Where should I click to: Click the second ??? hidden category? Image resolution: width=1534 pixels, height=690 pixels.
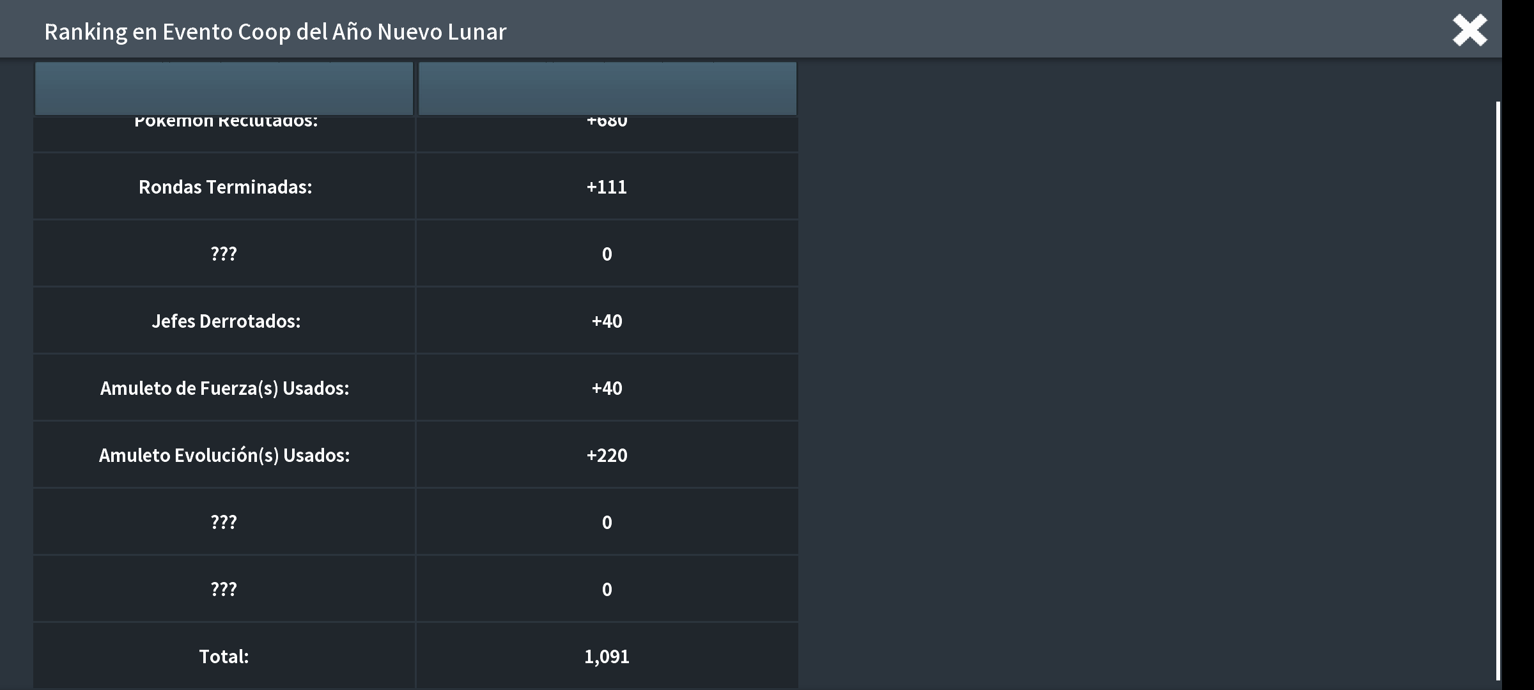coord(224,522)
